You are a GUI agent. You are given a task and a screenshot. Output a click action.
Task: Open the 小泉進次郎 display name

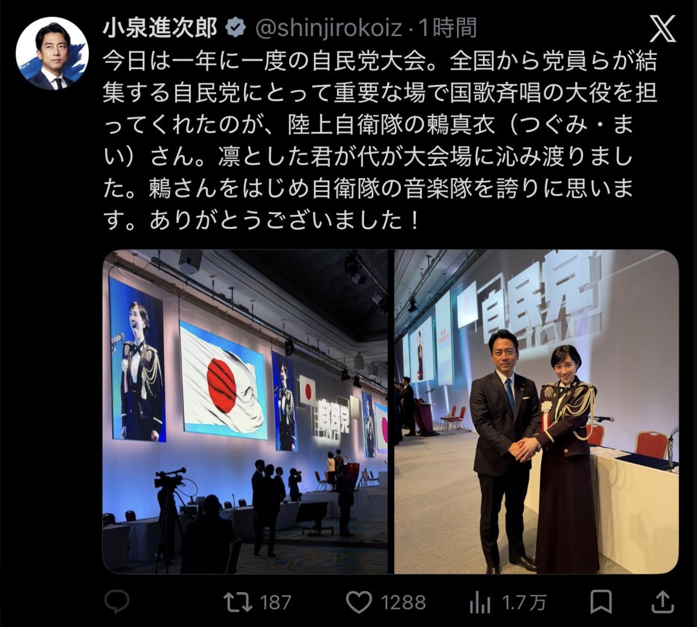click(160, 28)
